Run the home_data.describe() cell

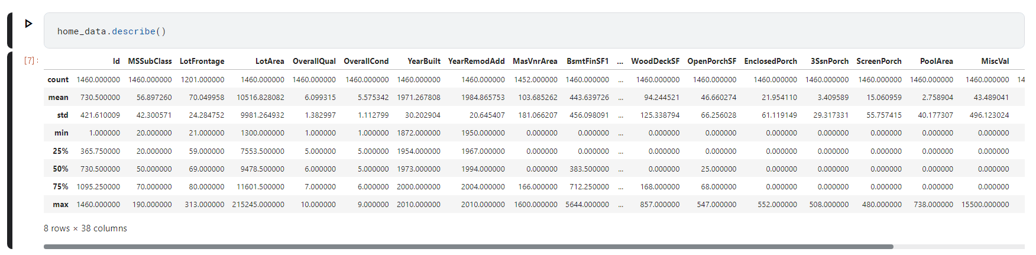[28, 24]
